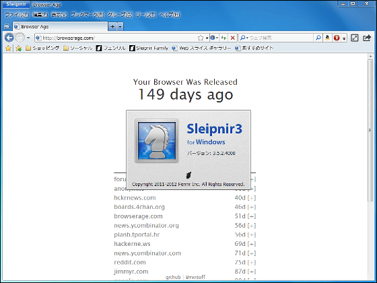Open a new tab with plus button

(112, 26)
